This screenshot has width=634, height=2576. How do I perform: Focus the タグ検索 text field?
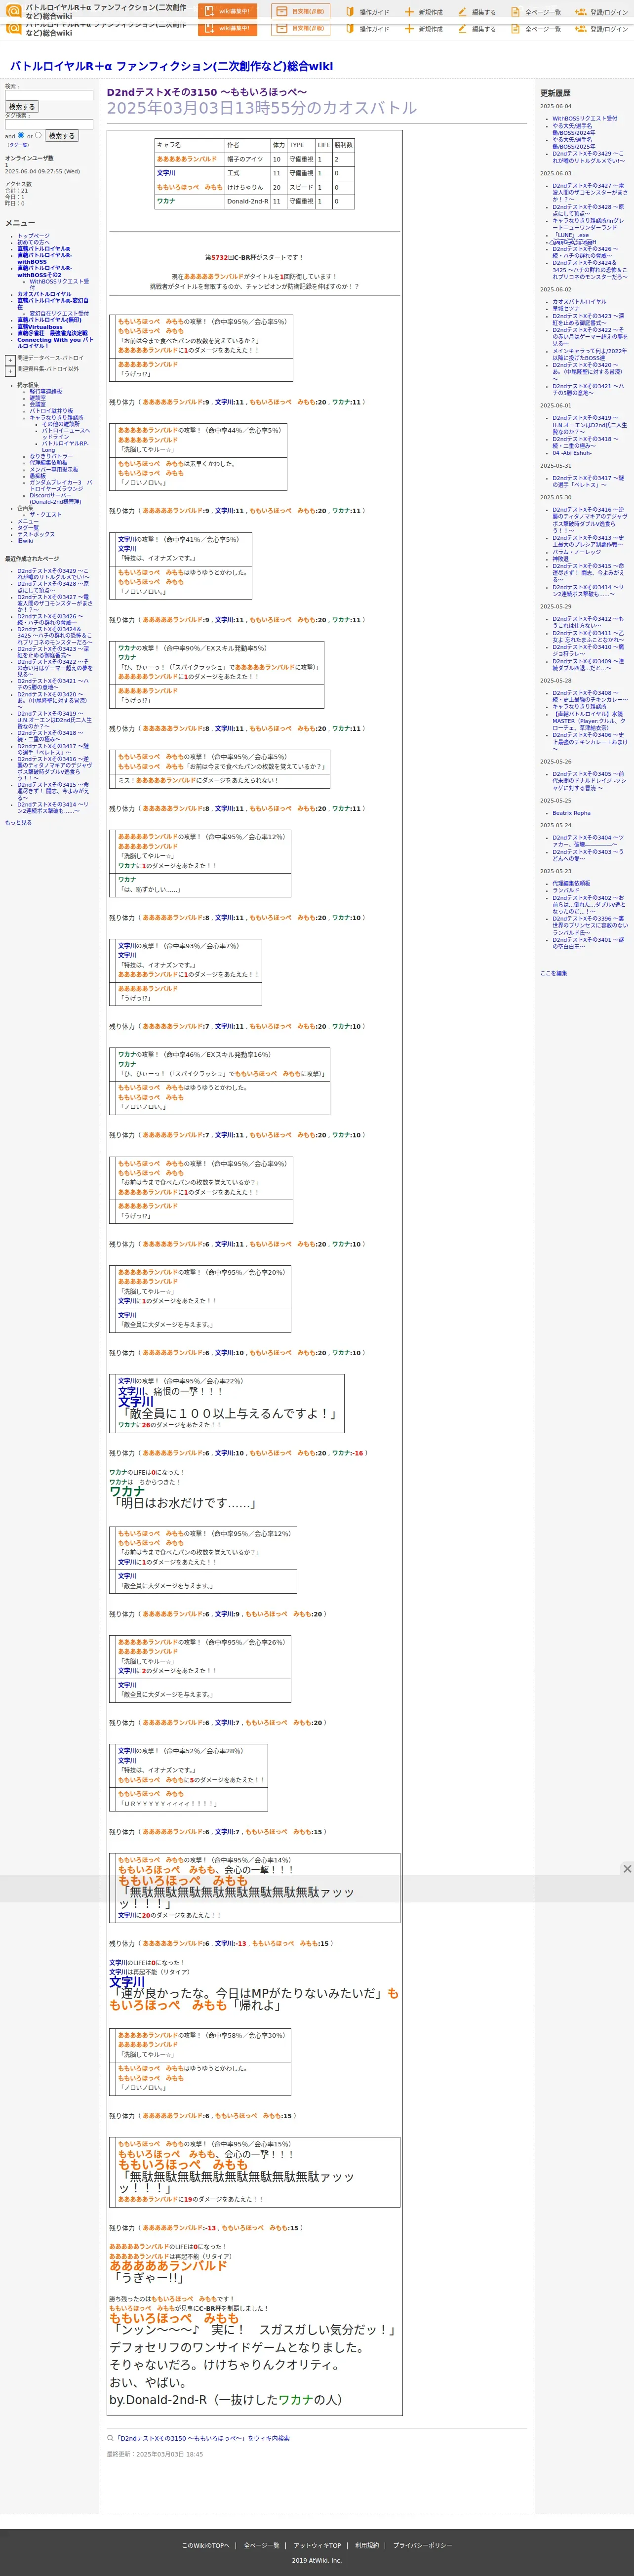(49, 124)
